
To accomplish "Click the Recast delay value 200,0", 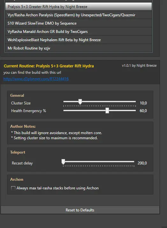I will [142, 163].
